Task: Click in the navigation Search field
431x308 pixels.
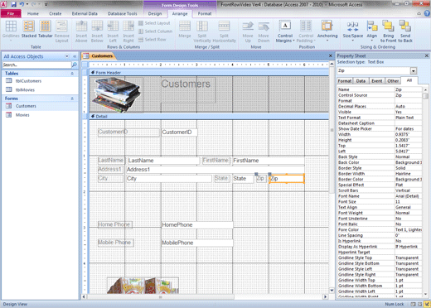Action: 36,65
